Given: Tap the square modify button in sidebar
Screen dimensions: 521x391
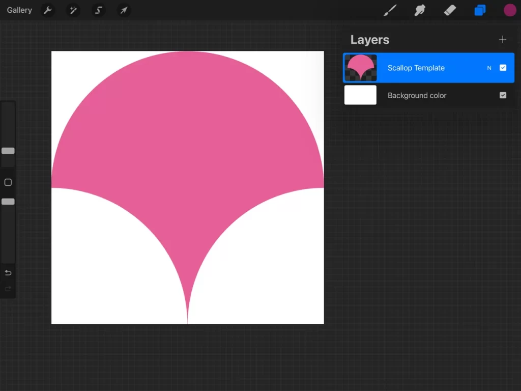Looking at the screenshot, I should 8,182.
